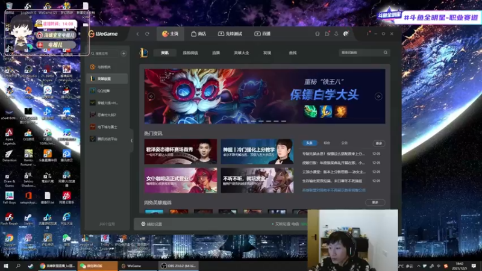Switch to the 发现 sub-tab
Screen dimensions: 482x271
[x=267, y=53]
